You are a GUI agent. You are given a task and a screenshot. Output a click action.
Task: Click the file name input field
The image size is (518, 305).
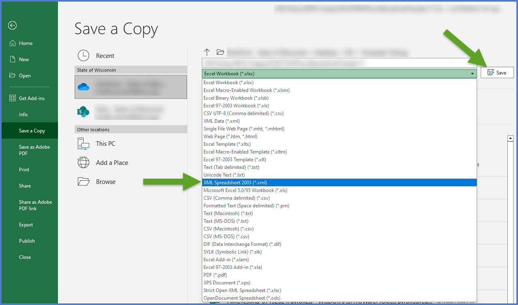tap(339, 63)
